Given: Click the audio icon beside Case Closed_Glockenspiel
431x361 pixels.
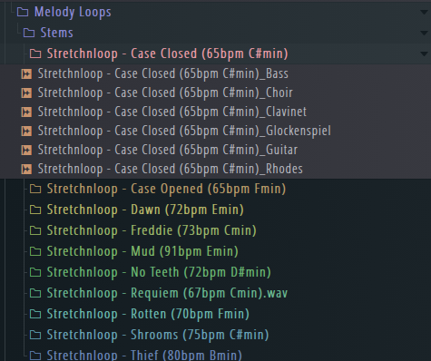Looking at the screenshot, I should [x=26, y=132].
